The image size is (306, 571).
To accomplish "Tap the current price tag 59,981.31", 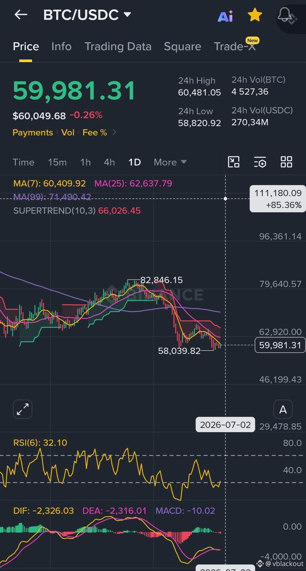I will (x=280, y=345).
